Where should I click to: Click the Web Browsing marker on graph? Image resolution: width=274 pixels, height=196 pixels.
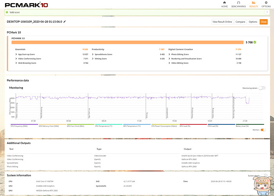[41, 113]
